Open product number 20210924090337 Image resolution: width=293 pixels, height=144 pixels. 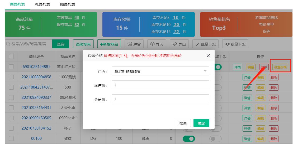[x=36, y=97]
